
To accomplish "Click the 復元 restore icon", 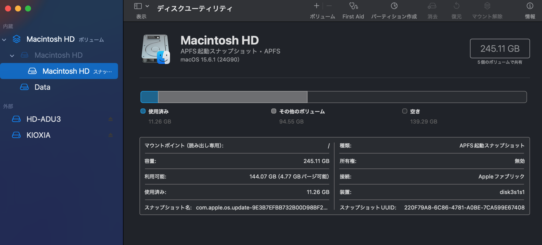I will pyautogui.click(x=456, y=6).
